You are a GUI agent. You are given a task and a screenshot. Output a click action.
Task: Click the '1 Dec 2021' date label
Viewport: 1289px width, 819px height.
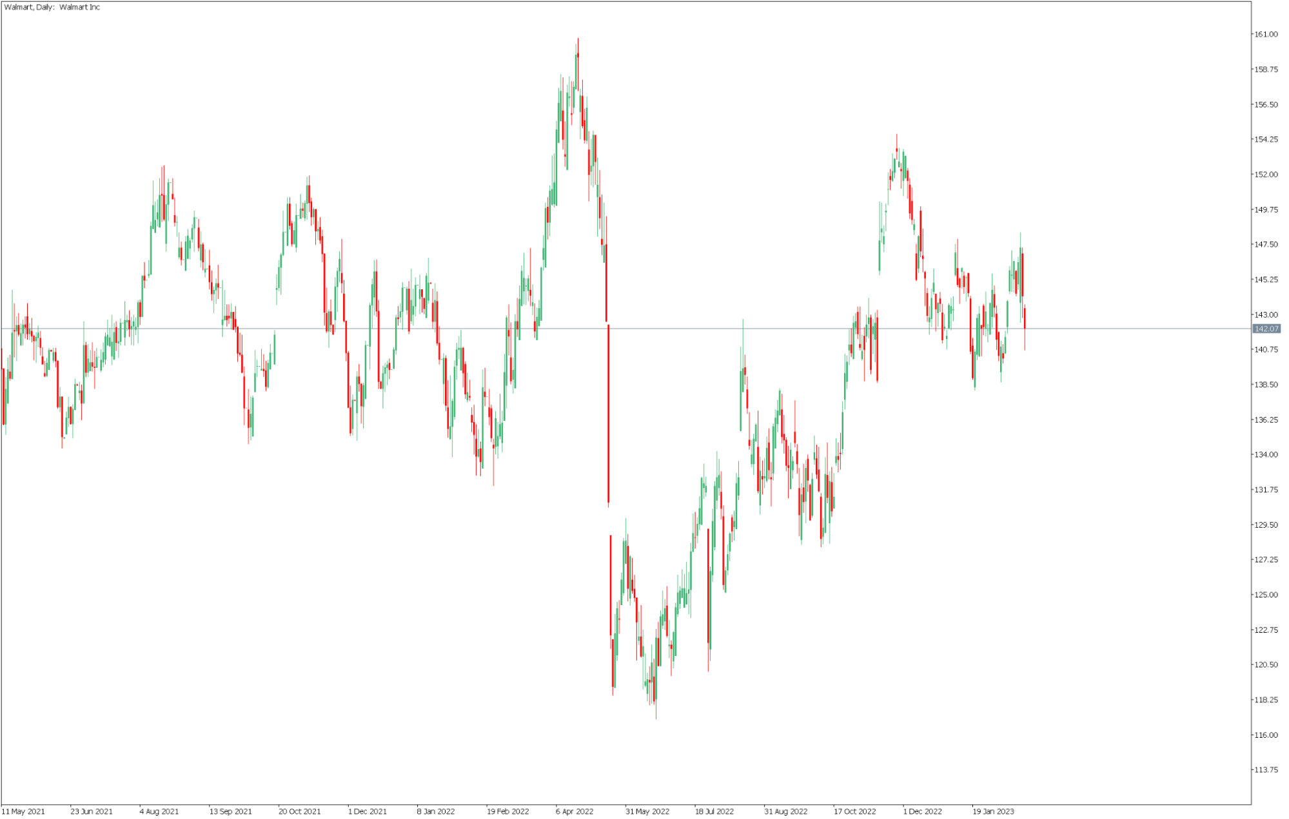368,811
